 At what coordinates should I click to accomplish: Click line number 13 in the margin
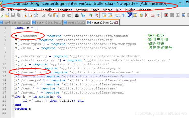[x=4, y=76]
